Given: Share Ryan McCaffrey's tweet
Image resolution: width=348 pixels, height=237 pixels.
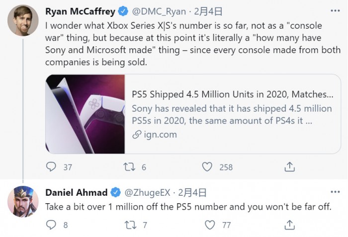Looking at the screenshot, I should point(289,167).
